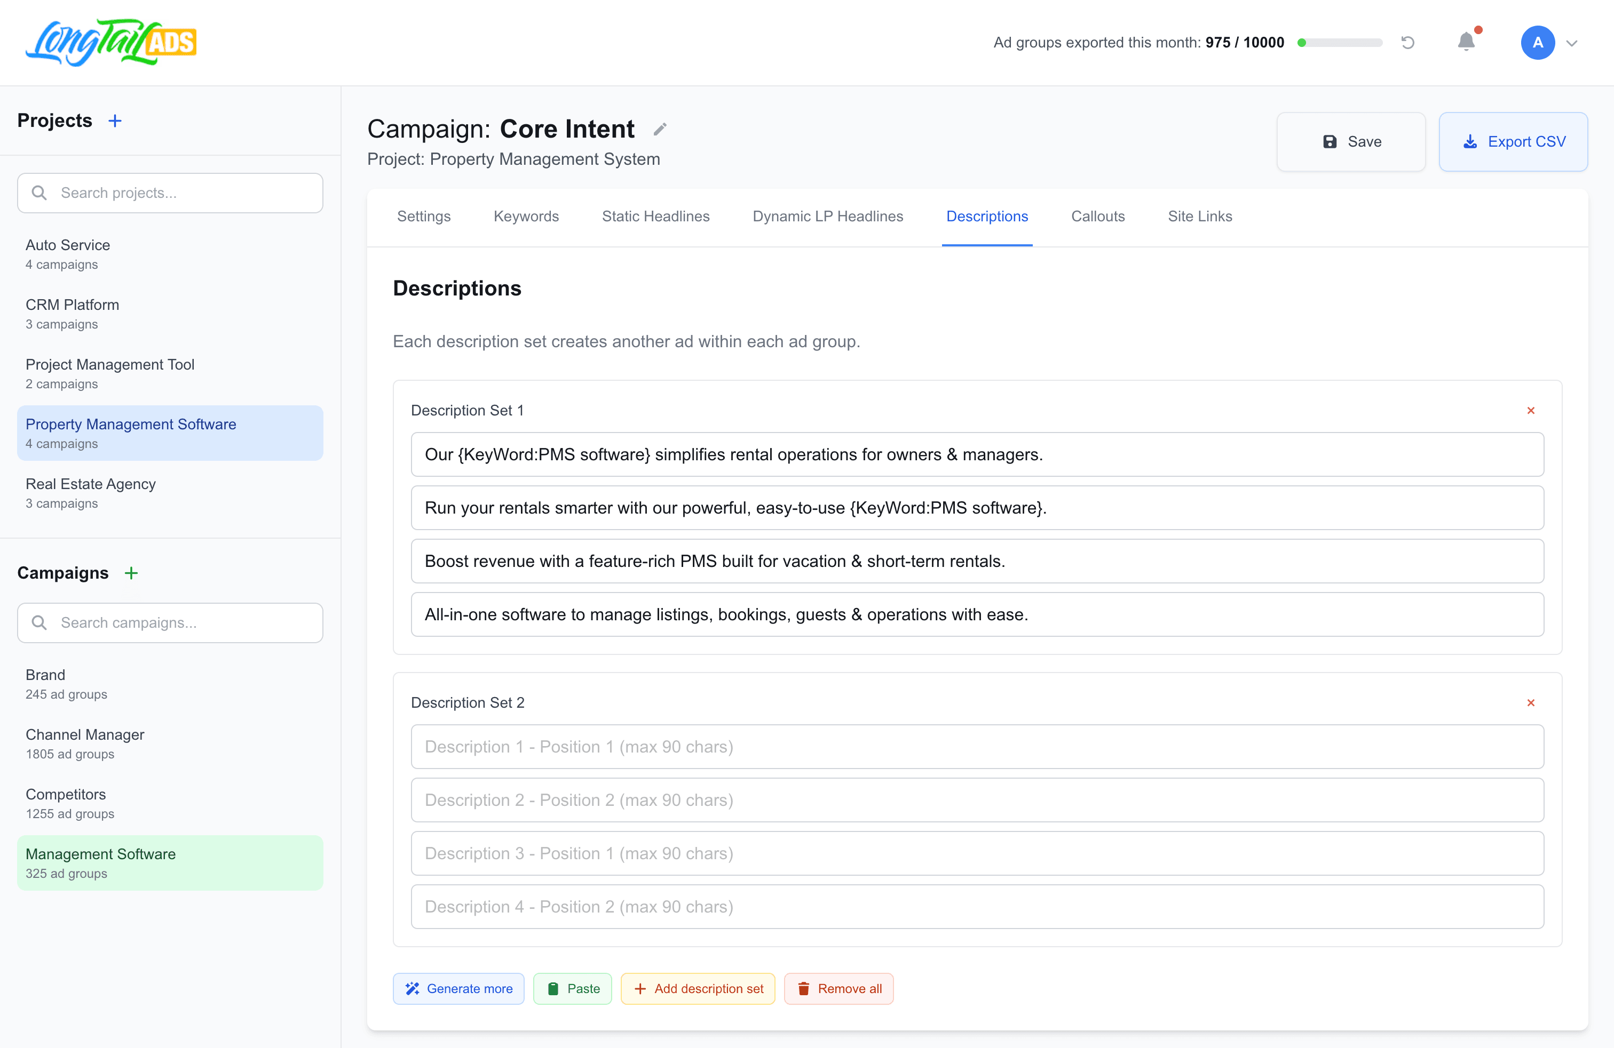
Task: Switch to Site Links tab
Action: pos(1200,216)
